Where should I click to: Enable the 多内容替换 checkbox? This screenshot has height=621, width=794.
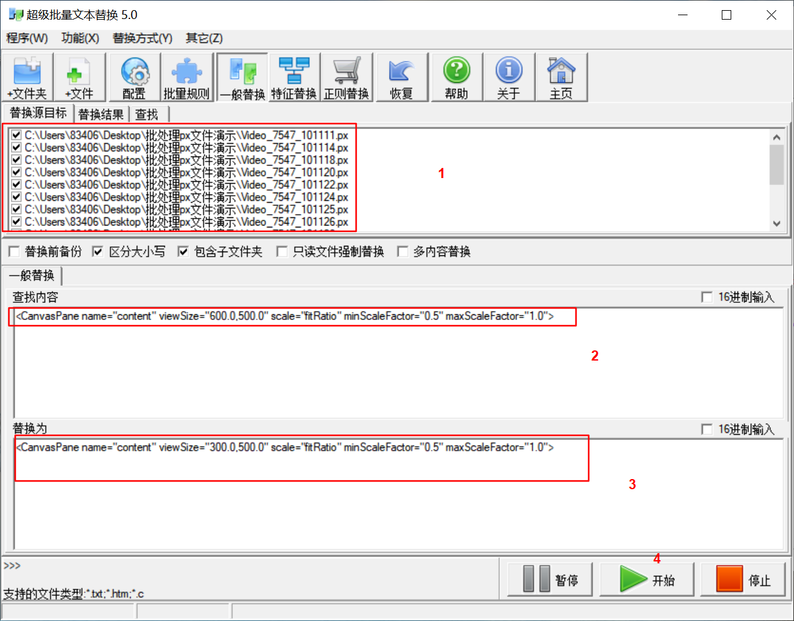(402, 252)
